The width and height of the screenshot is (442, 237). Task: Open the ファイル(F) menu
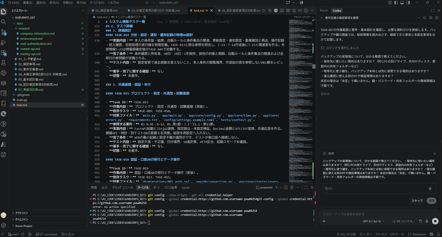point(13,3)
